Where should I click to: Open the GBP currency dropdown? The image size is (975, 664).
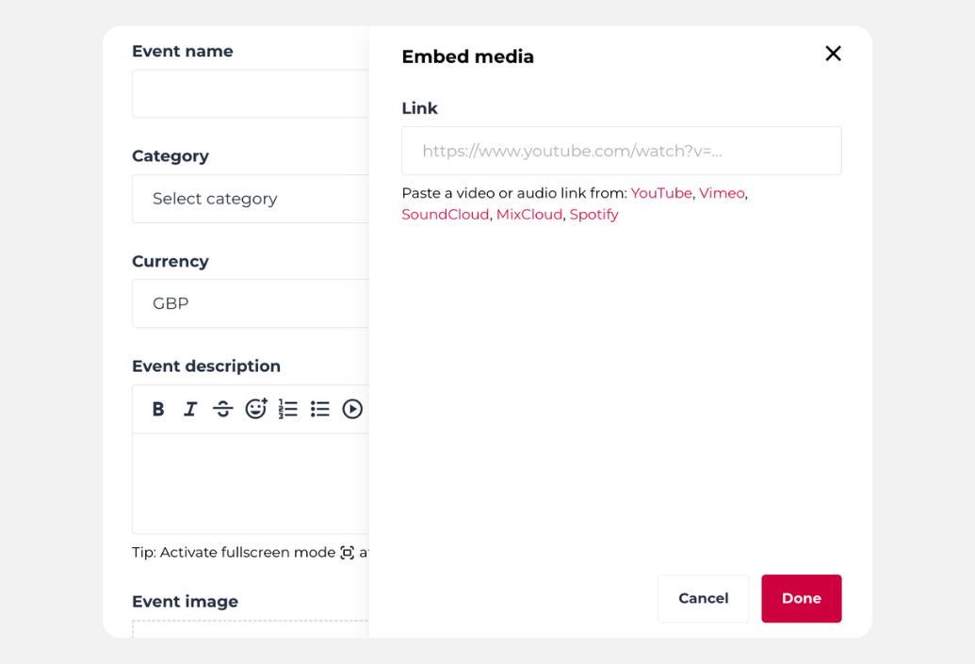click(x=250, y=303)
